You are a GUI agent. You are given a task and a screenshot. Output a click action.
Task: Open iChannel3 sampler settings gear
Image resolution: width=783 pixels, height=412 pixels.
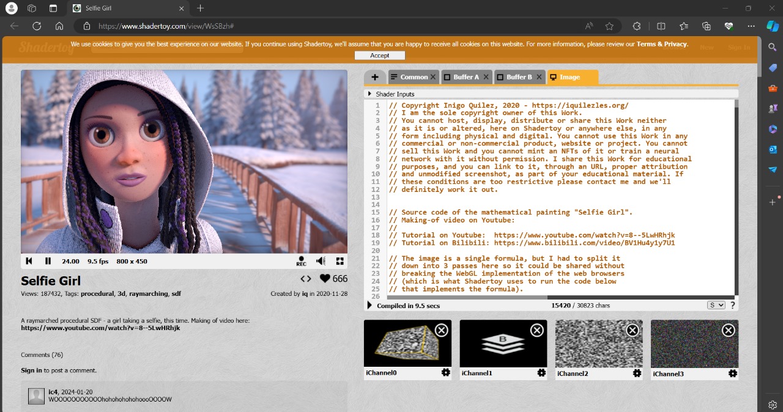(732, 373)
